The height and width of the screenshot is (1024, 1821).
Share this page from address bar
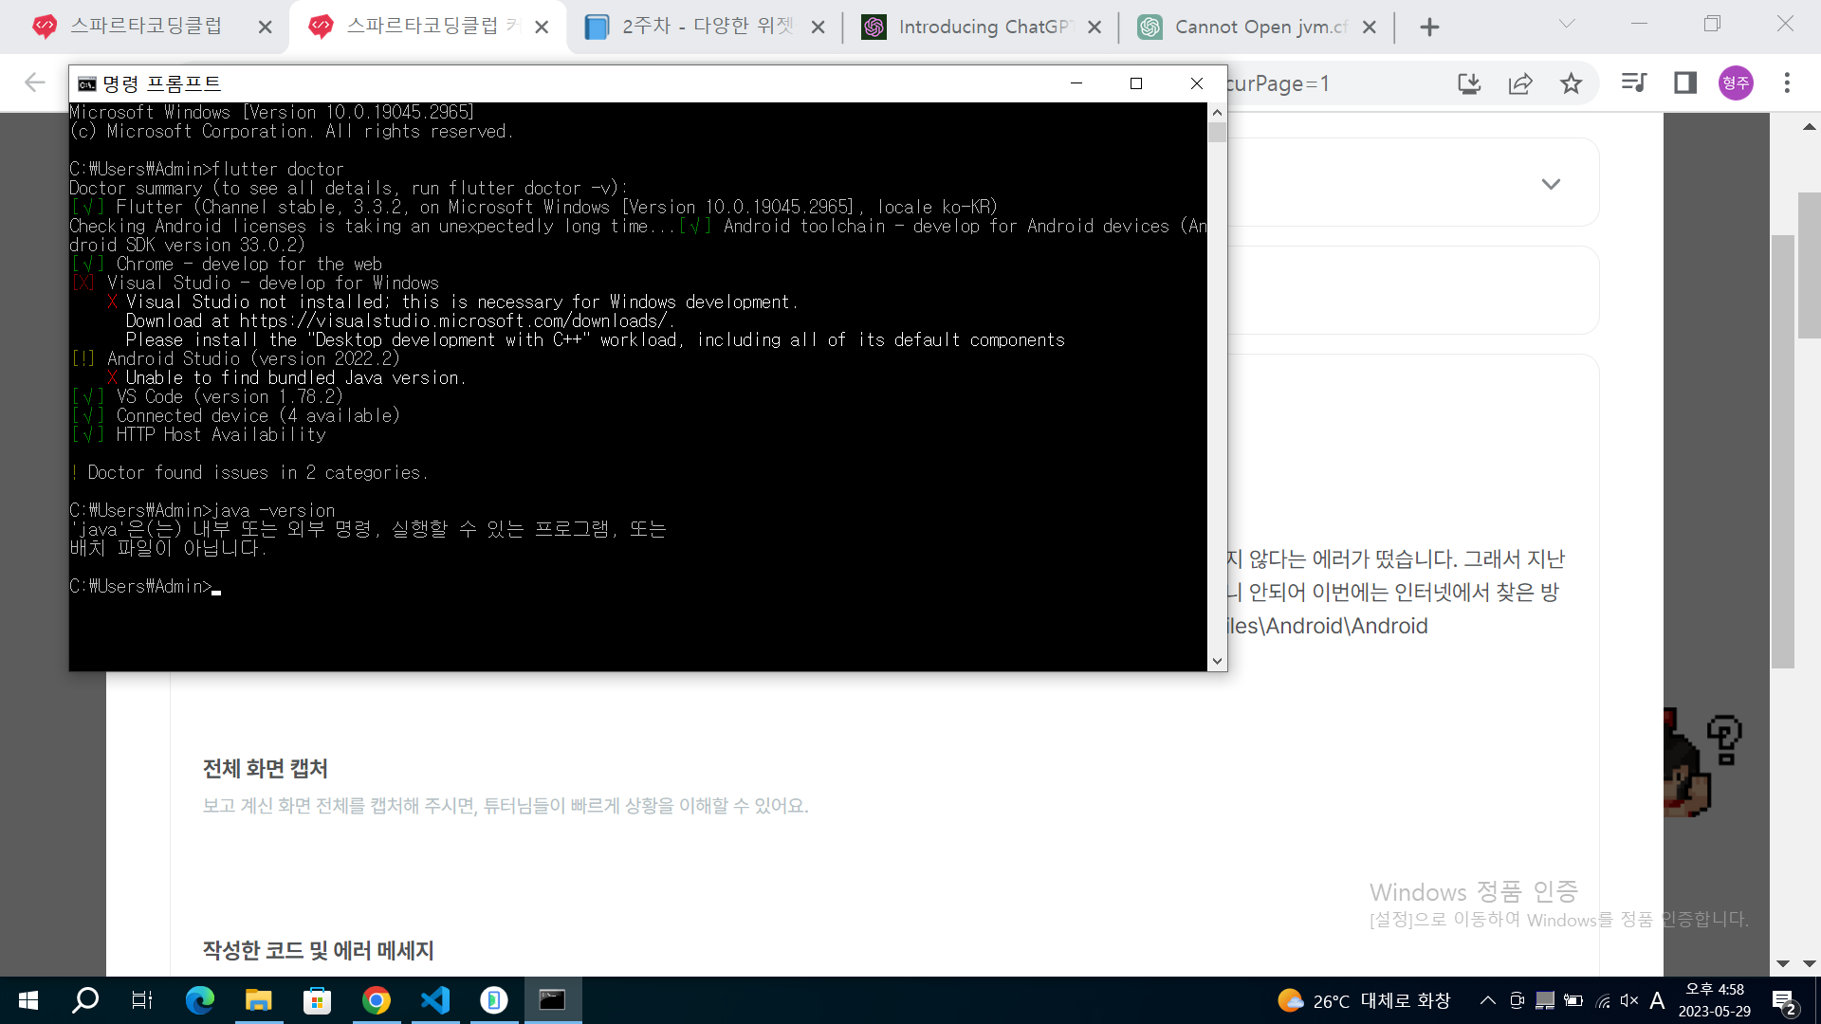pyautogui.click(x=1520, y=83)
